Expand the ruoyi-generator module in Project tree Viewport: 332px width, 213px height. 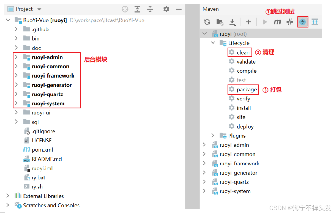(x=16, y=85)
